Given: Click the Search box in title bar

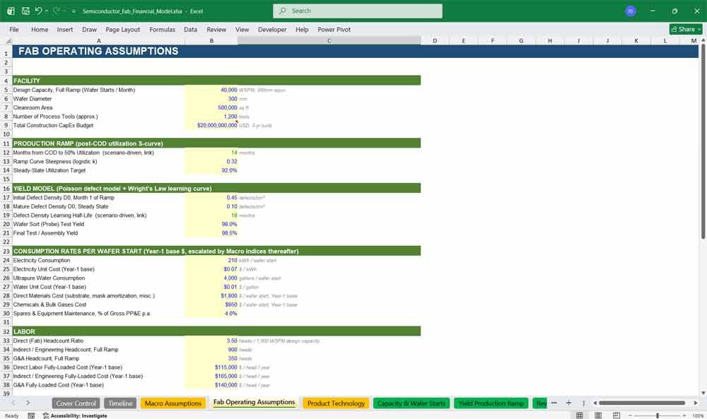Looking at the screenshot, I should tap(358, 11).
